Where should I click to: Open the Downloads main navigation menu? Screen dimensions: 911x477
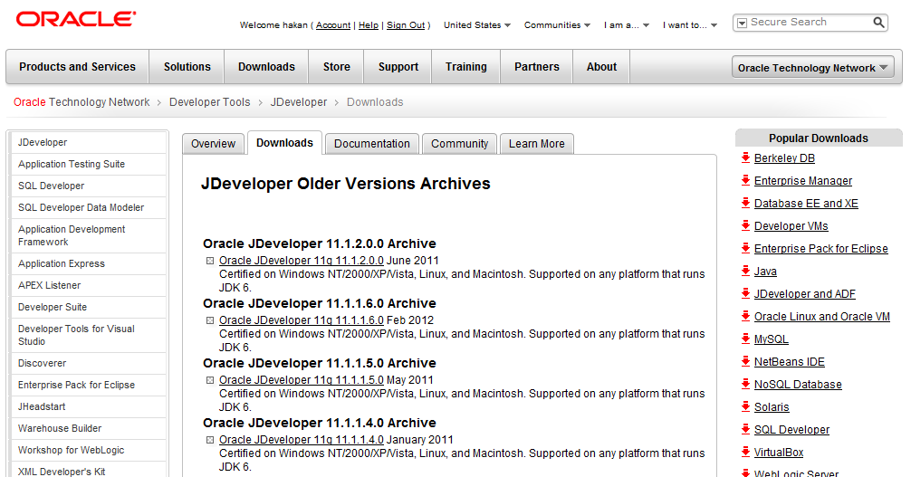(266, 67)
